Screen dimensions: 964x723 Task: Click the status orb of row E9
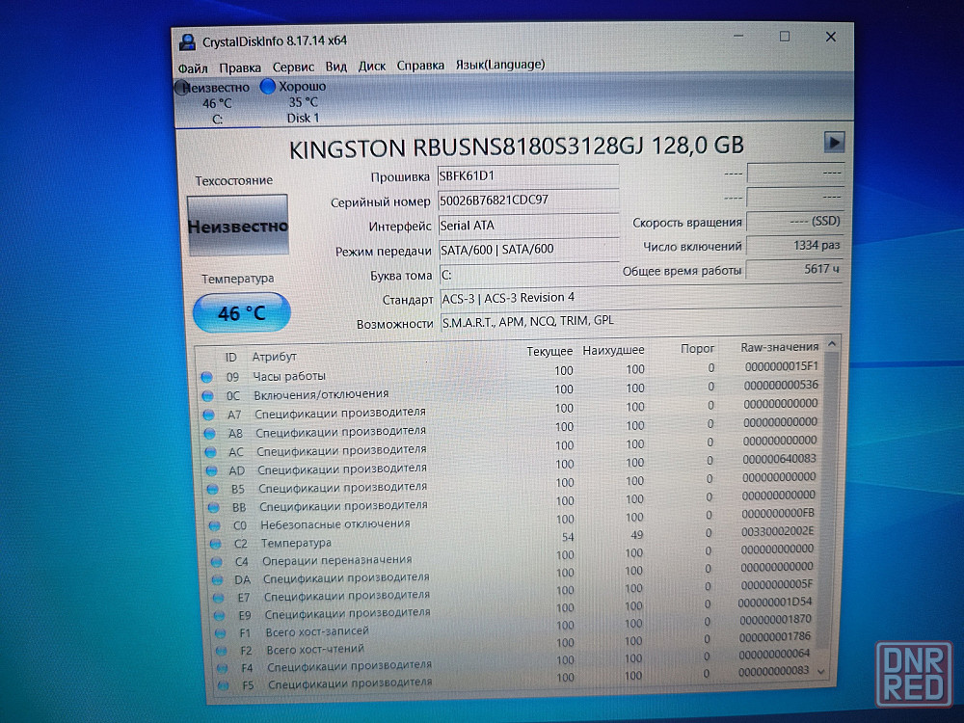tap(220, 615)
